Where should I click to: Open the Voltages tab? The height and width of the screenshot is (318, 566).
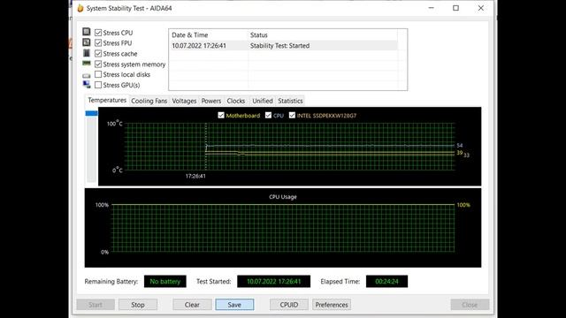(x=184, y=101)
